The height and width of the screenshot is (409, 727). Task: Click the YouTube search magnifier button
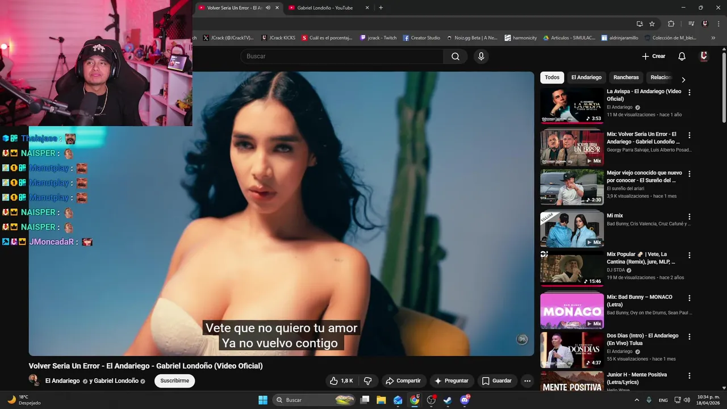456,56
